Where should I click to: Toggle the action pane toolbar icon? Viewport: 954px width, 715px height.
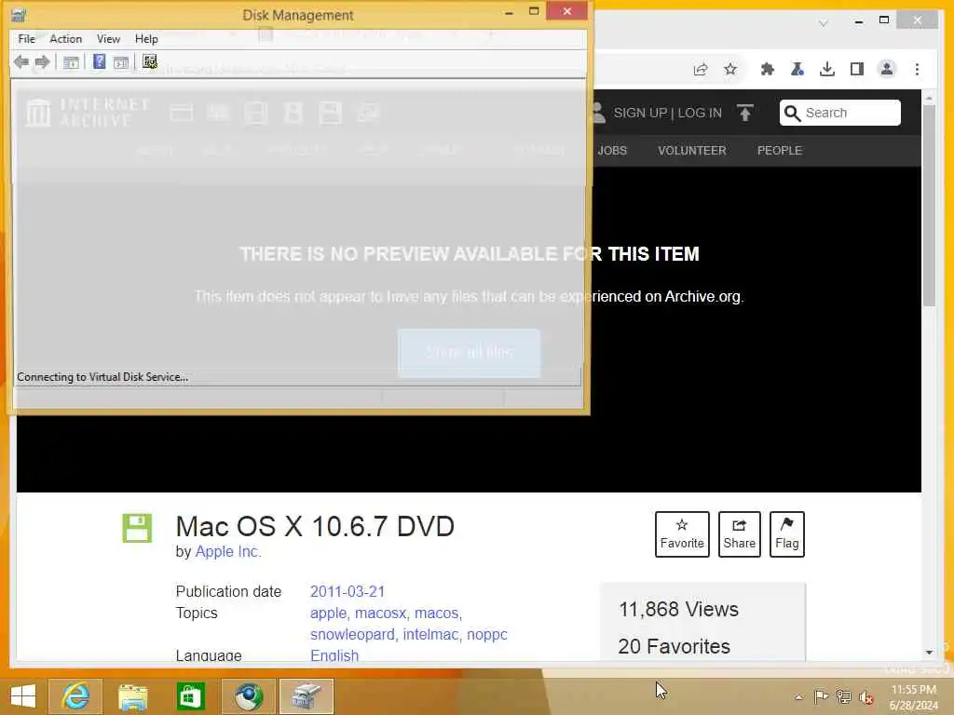(x=121, y=62)
